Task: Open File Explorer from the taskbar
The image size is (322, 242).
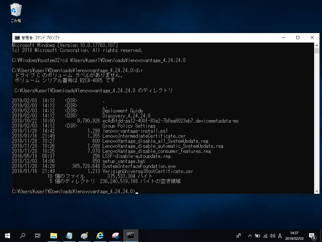Action: [x=53, y=236]
